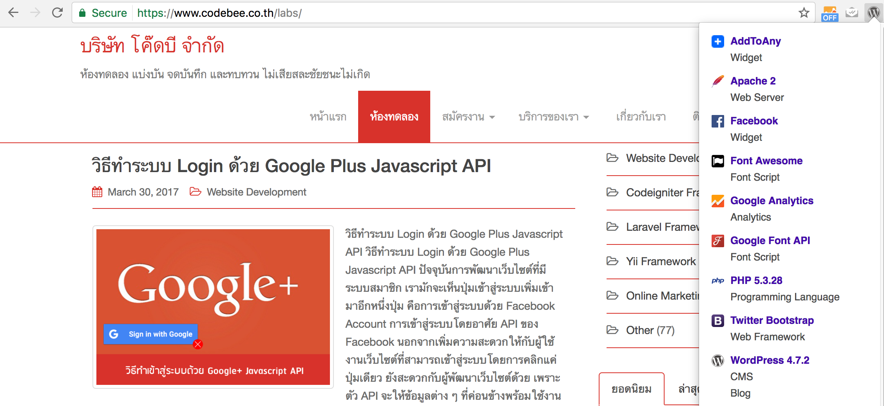
Task: Click the Wappalyzer WordPress extension icon
Action: click(873, 13)
